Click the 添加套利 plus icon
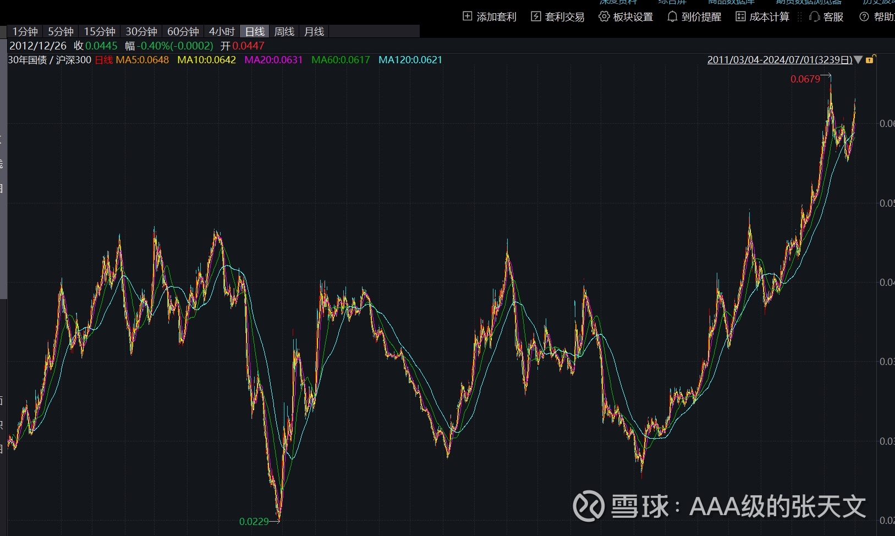Screen dimensions: 895x536 point(467,16)
